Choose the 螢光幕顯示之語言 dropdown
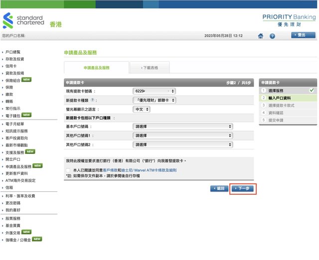Image resolution: width=319 pixels, height=260 pixels. coord(141,109)
